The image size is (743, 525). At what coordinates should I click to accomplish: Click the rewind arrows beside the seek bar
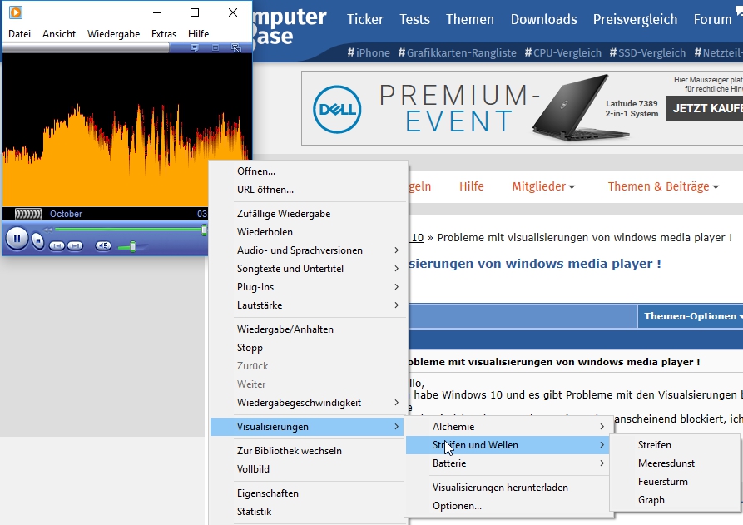click(48, 230)
